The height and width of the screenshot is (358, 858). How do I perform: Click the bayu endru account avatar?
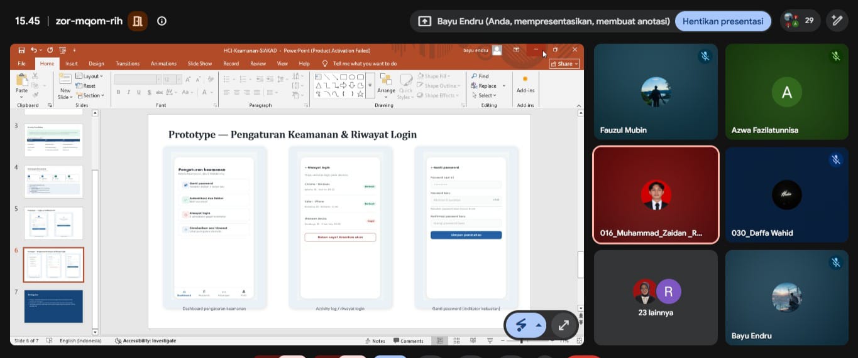pos(497,50)
